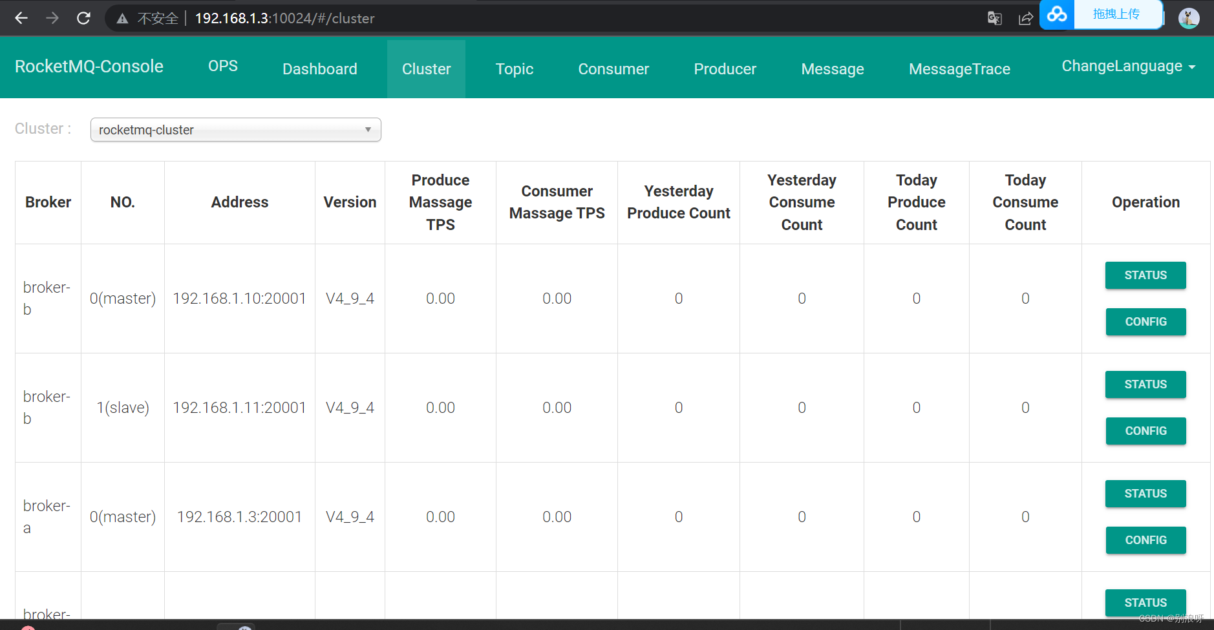Image resolution: width=1214 pixels, height=630 pixels.
Task: Click the share page icon
Action: tap(1026, 18)
